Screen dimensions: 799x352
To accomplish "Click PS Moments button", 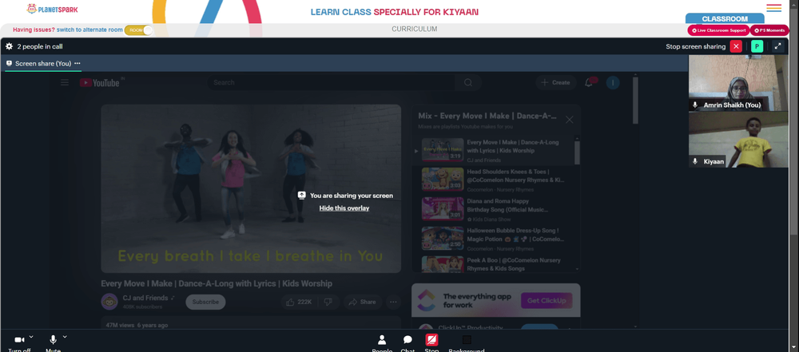I will tap(769, 30).
